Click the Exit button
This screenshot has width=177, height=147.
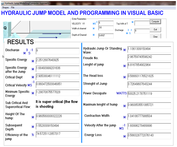[x=155, y=29]
